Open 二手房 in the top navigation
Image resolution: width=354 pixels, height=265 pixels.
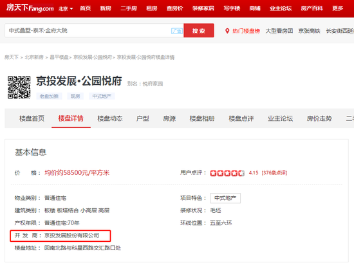tap(129, 8)
